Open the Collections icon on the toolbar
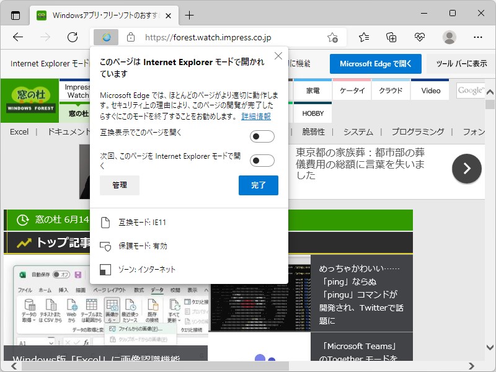The image size is (496, 372). point(391,37)
